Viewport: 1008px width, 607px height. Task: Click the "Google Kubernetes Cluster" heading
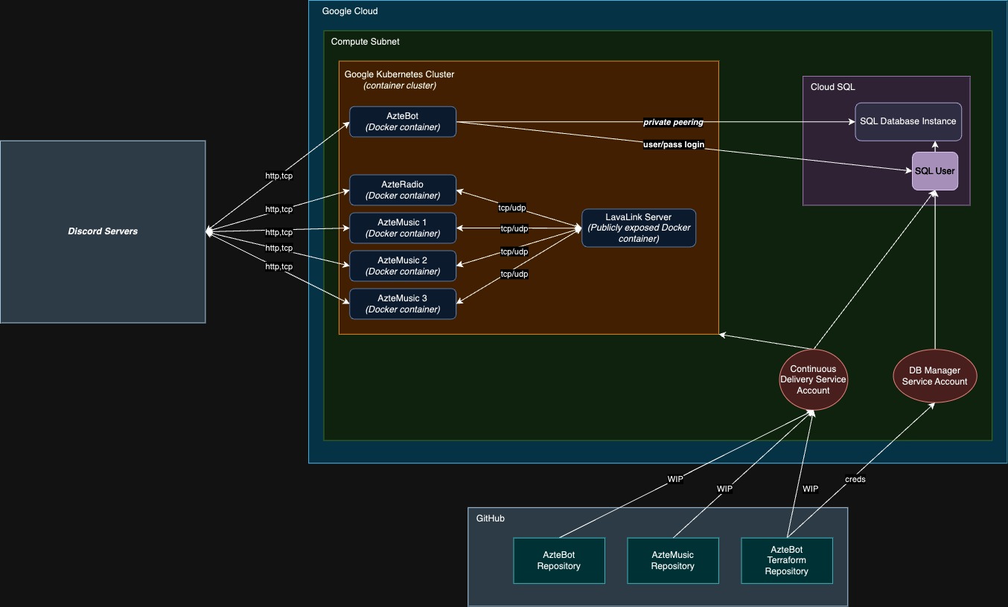399,74
